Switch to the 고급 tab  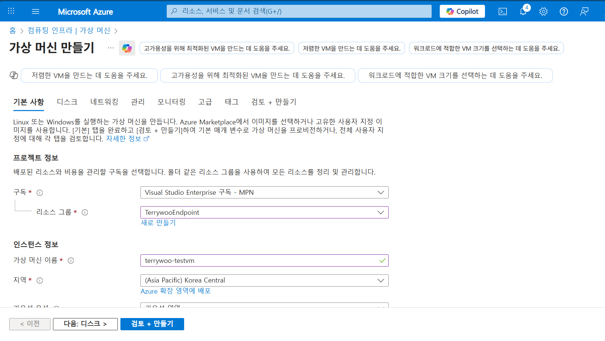(x=205, y=102)
